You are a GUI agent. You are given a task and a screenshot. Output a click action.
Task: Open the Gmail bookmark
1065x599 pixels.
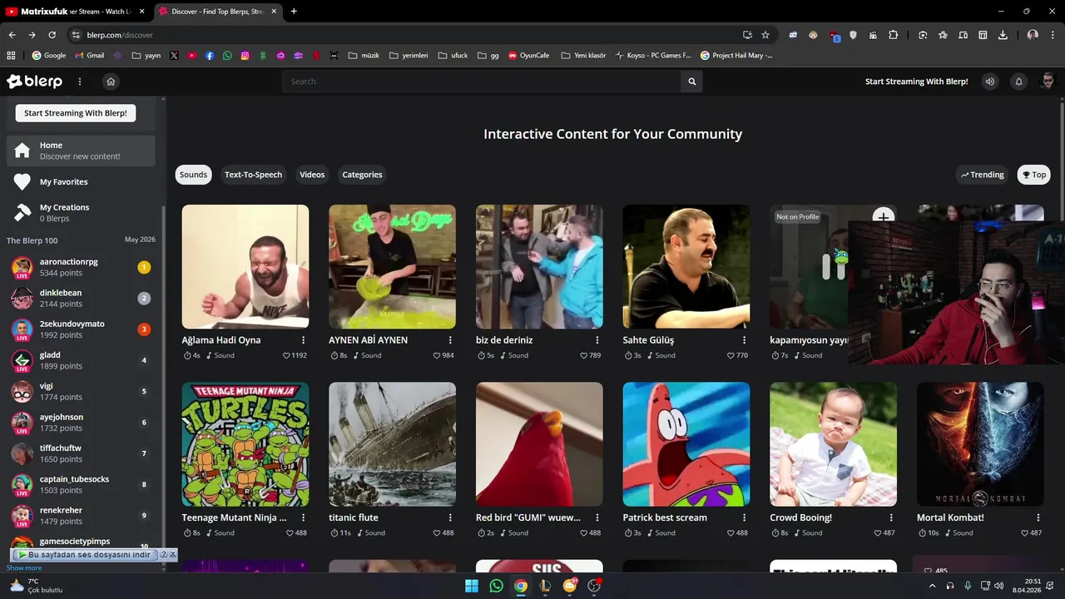90,56
